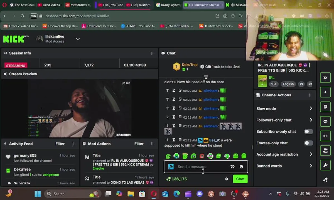Click the chat bubble sidebar icon
Screen dimensions: 334x200
(x=325, y=121)
